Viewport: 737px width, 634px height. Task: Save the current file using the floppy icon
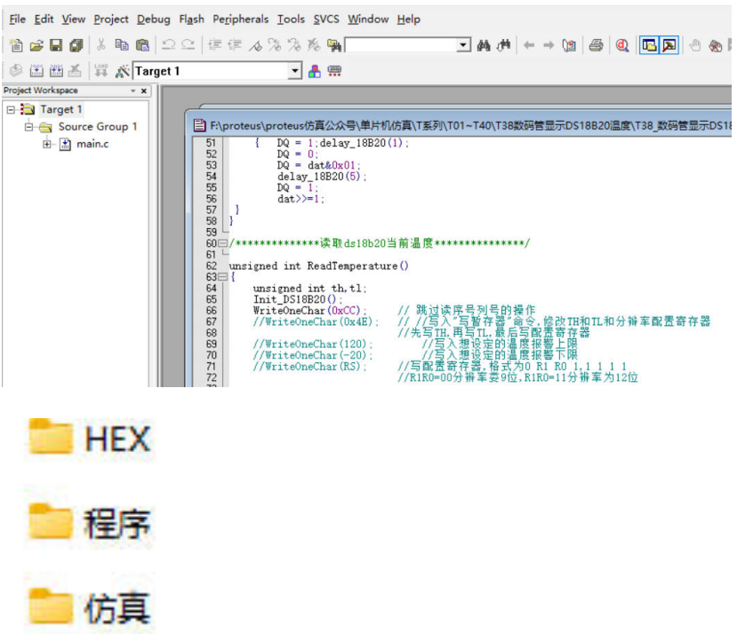point(56,45)
